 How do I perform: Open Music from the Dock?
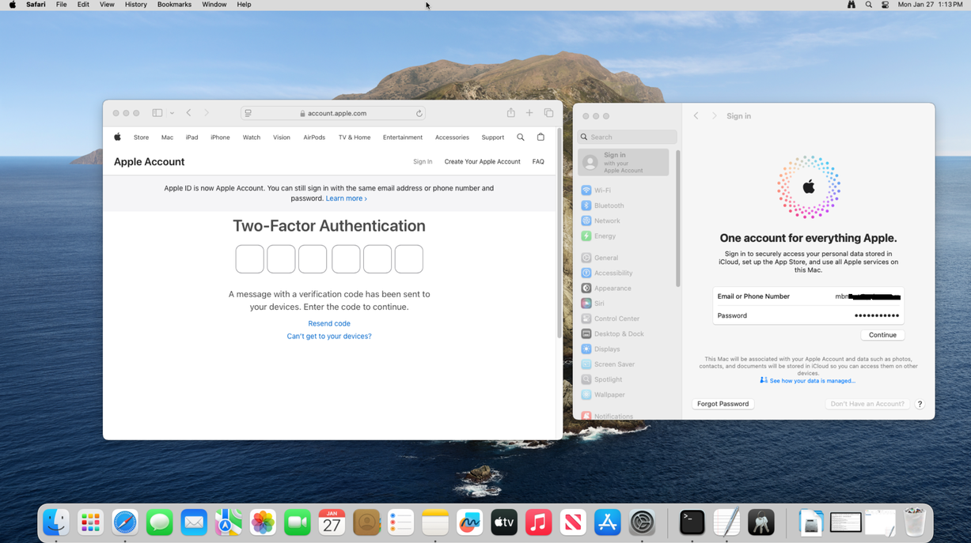(x=538, y=522)
